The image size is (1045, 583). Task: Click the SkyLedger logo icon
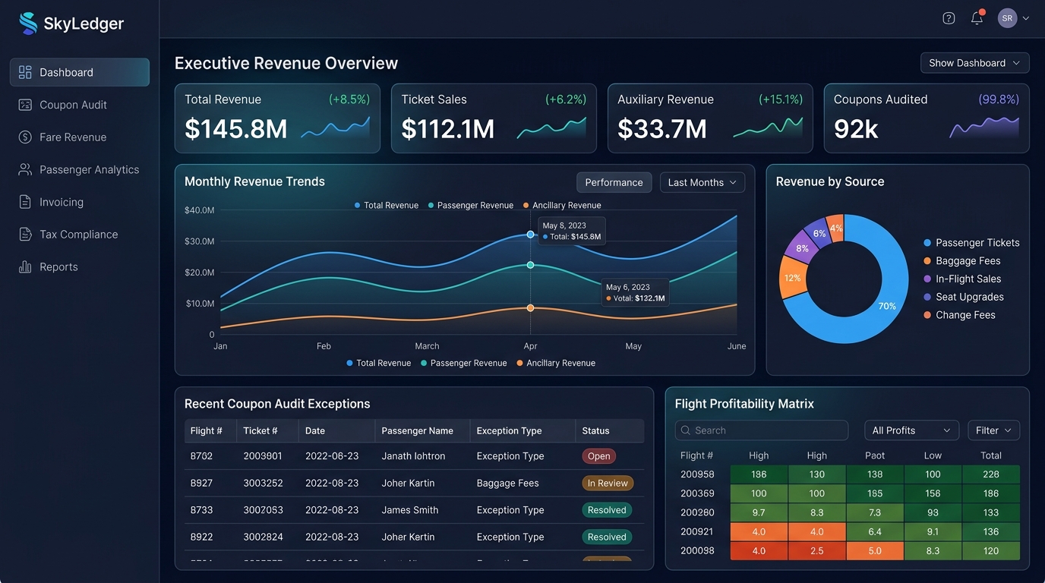point(28,24)
